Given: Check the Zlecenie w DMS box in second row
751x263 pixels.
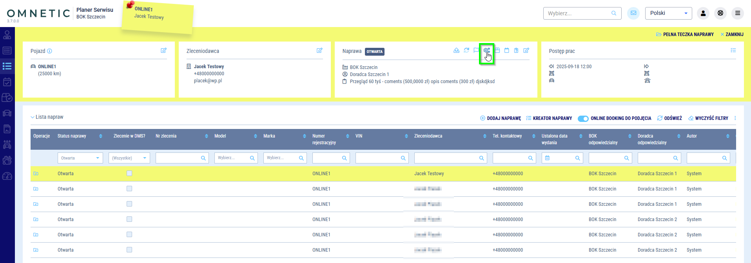Looking at the screenshot, I should 129,189.
